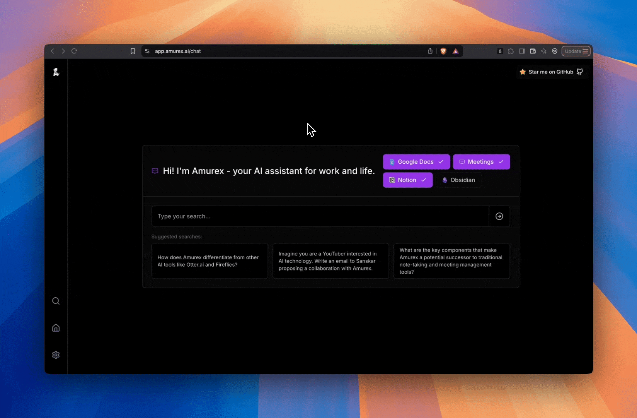Open the Amurex logo in the sidebar
Image resolution: width=637 pixels, height=418 pixels.
coord(56,72)
